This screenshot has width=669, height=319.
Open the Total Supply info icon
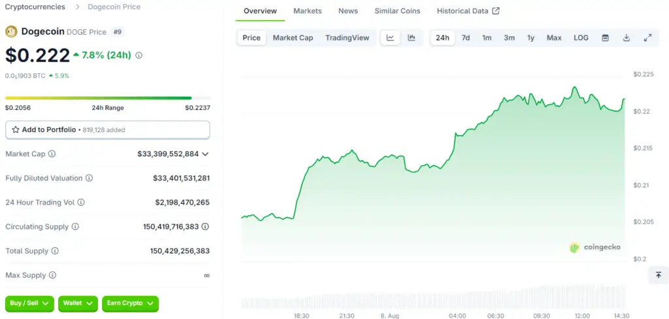[x=55, y=251]
